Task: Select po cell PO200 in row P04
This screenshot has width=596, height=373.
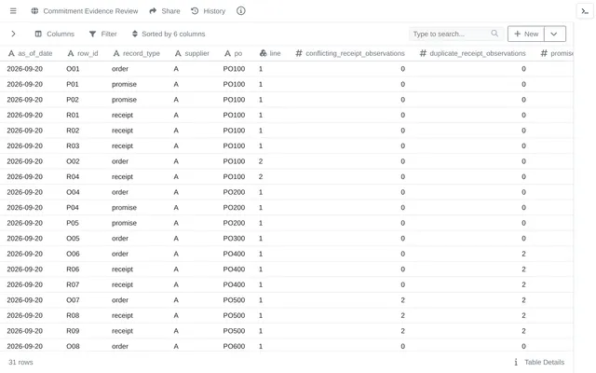Action: click(234, 207)
